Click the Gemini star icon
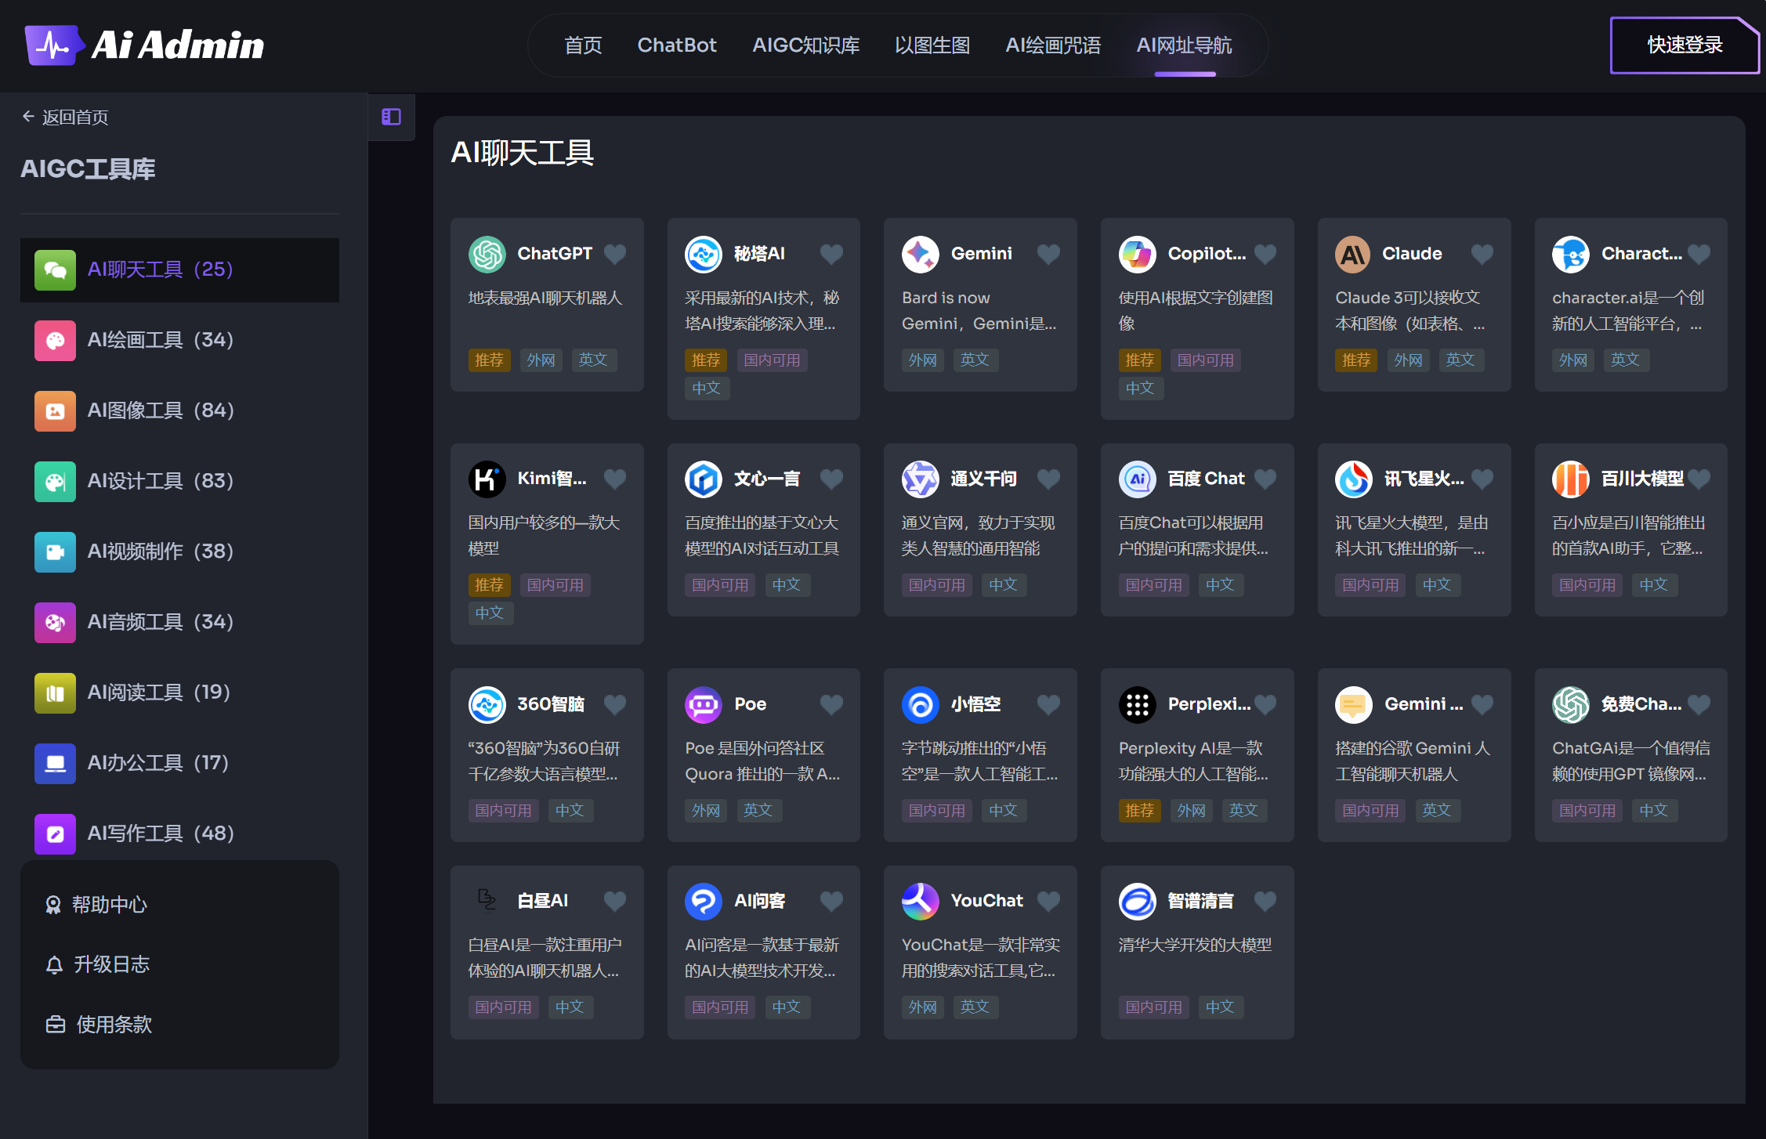 [921, 254]
